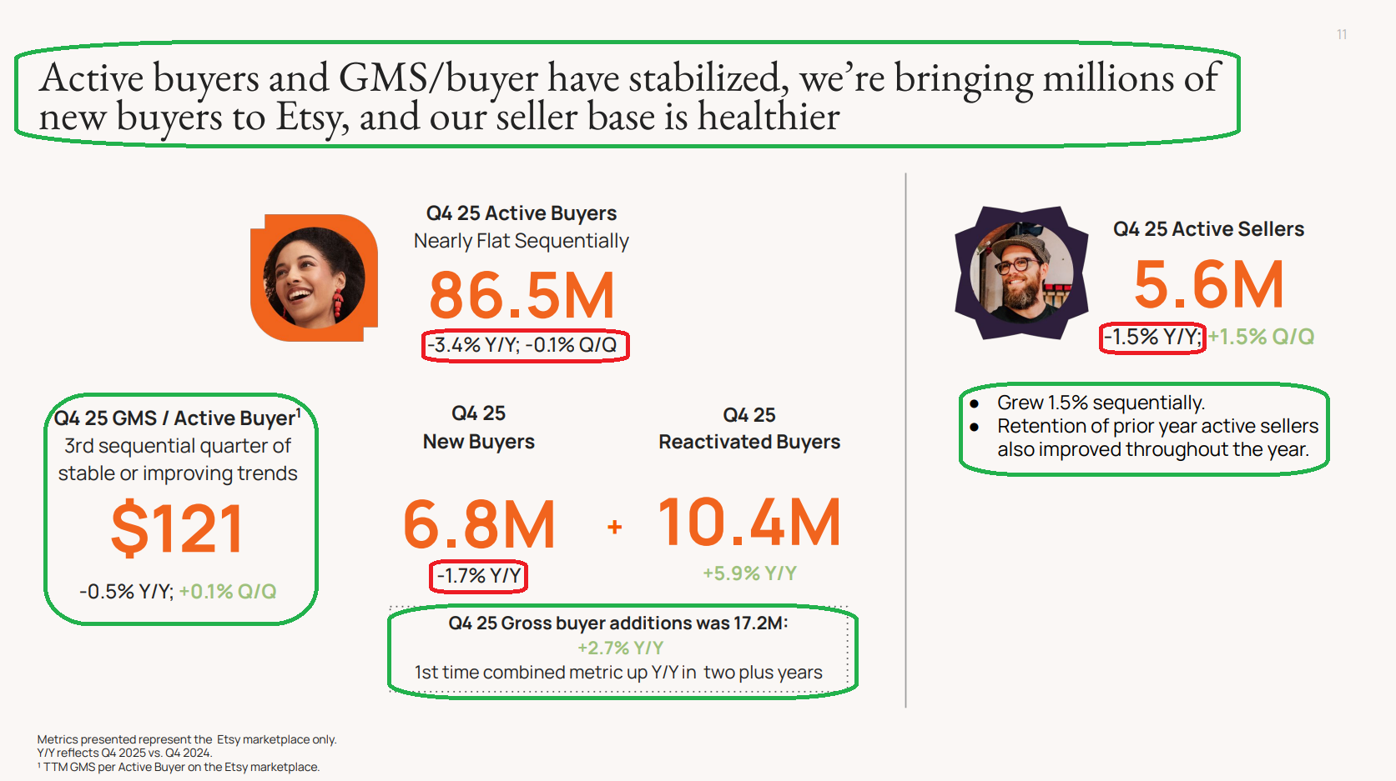Click the green +1.5% Q/Q sellers text

click(x=1261, y=337)
